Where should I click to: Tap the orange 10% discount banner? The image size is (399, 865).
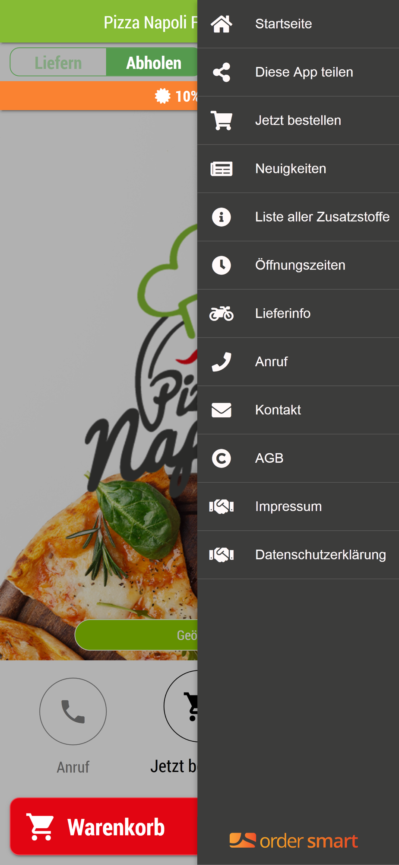click(x=99, y=96)
